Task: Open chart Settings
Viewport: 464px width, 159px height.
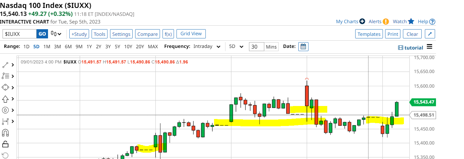Action: [121, 34]
